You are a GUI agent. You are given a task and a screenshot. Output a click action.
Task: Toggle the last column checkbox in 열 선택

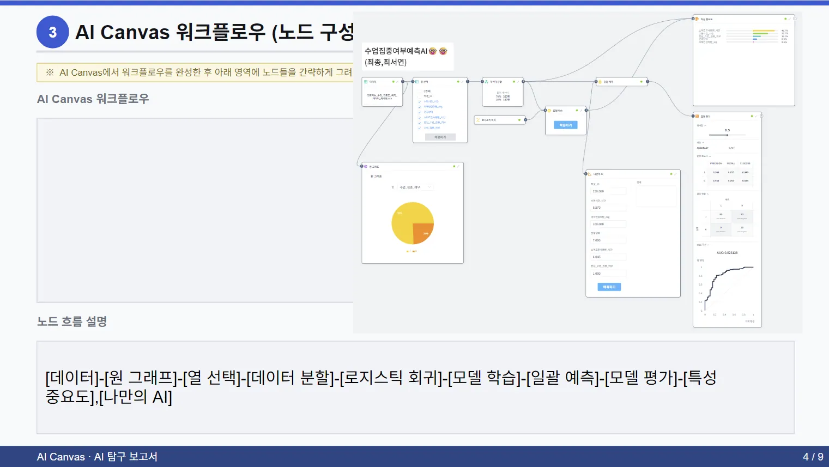pyautogui.click(x=420, y=128)
